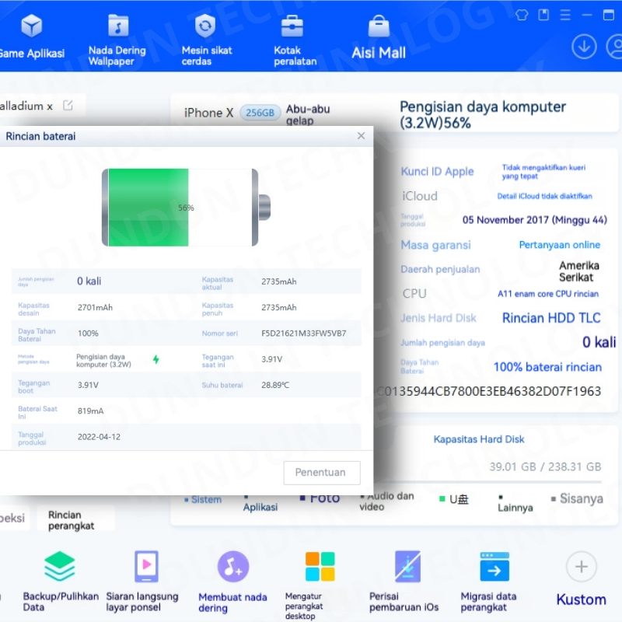The width and height of the screenshot is (622, 622).
Task: Click the download manager arrow icon
Action: [584, 47]
